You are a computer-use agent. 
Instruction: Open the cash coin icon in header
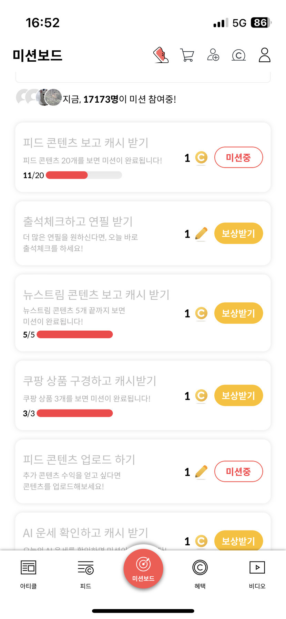[x=239, y=55]
